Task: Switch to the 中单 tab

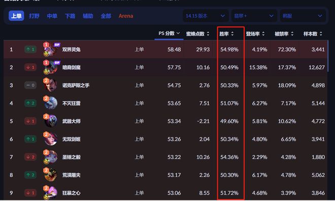Action: pyautogui.click(x=52, y=16)
